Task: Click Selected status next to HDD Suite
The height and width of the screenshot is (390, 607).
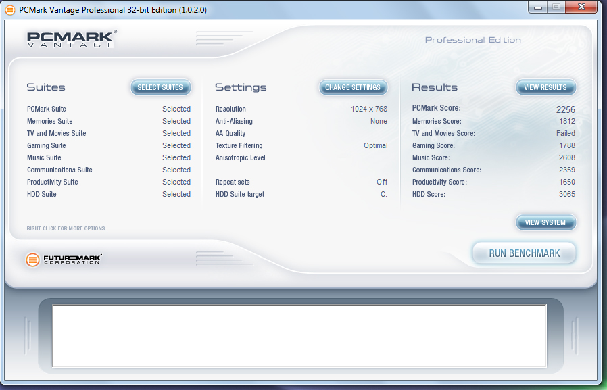Action: click(176, 194)
